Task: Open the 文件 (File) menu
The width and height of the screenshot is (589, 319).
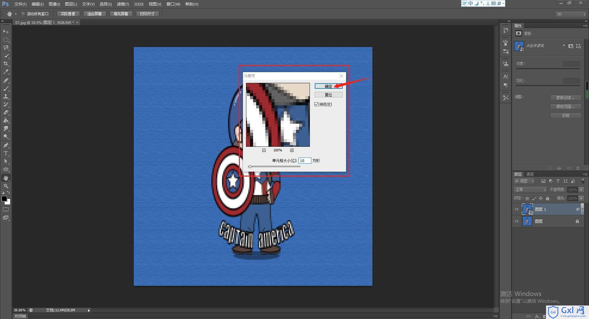Action: (20, 4)
